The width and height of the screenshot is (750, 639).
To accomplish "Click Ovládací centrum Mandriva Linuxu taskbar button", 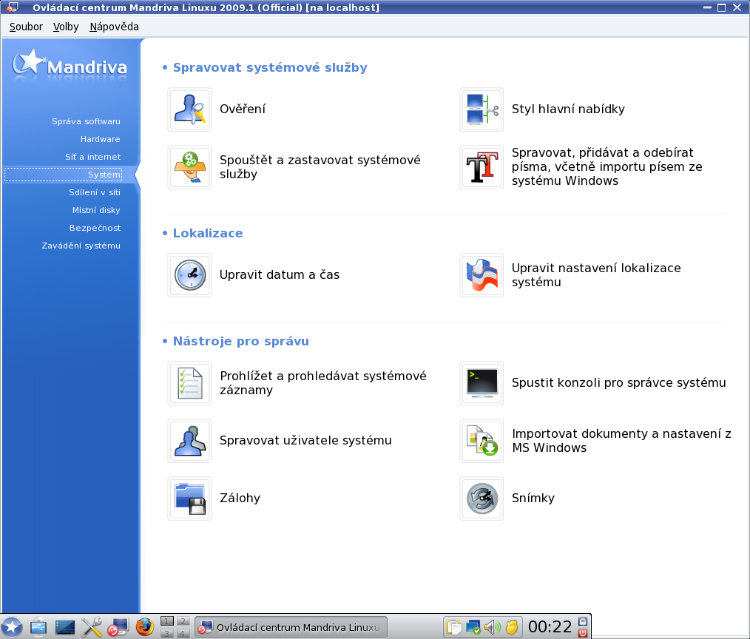I will (x=291, y=627).
